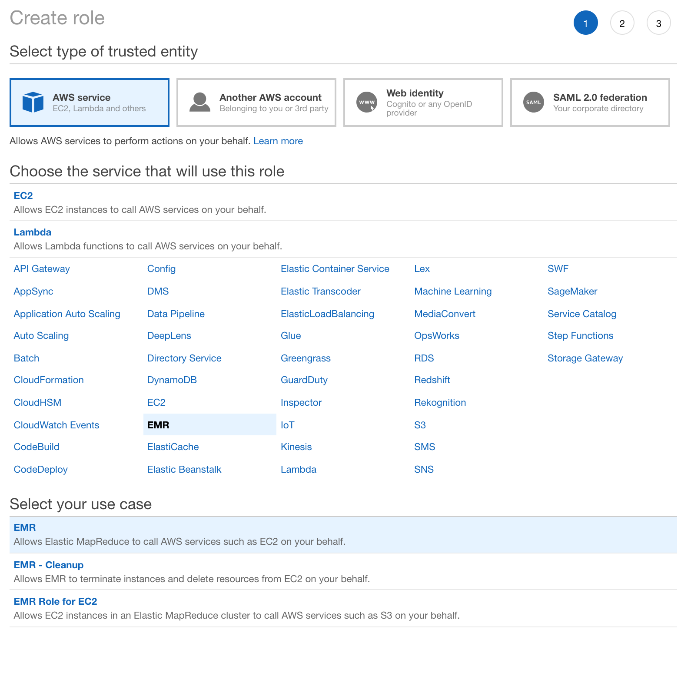Pick Config service

tap(161, 269)
